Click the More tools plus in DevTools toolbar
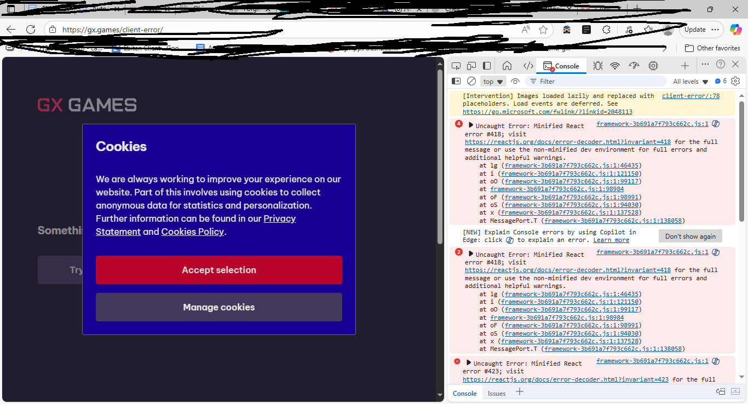The width and height of the screenshot is (748, 404). [x=685, y=66]
